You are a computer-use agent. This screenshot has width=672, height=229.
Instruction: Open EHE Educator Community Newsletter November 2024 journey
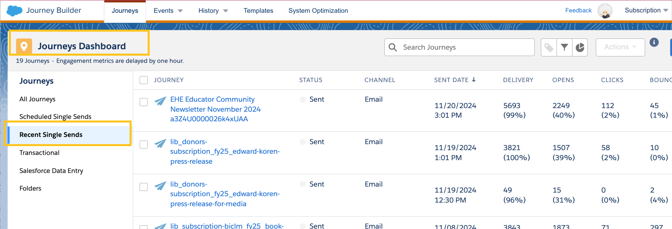click(x=215, y=109)
